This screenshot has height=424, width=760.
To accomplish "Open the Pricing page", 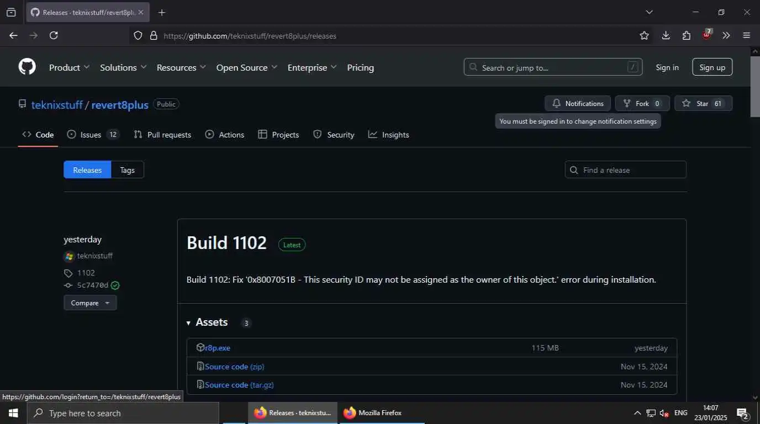I will coord(360,67).
